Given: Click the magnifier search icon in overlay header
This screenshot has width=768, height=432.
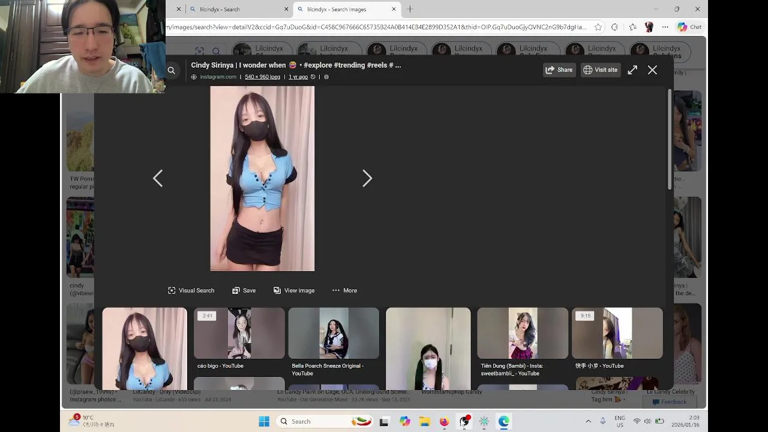Looking at the screenshot, I should pos(171,71).
